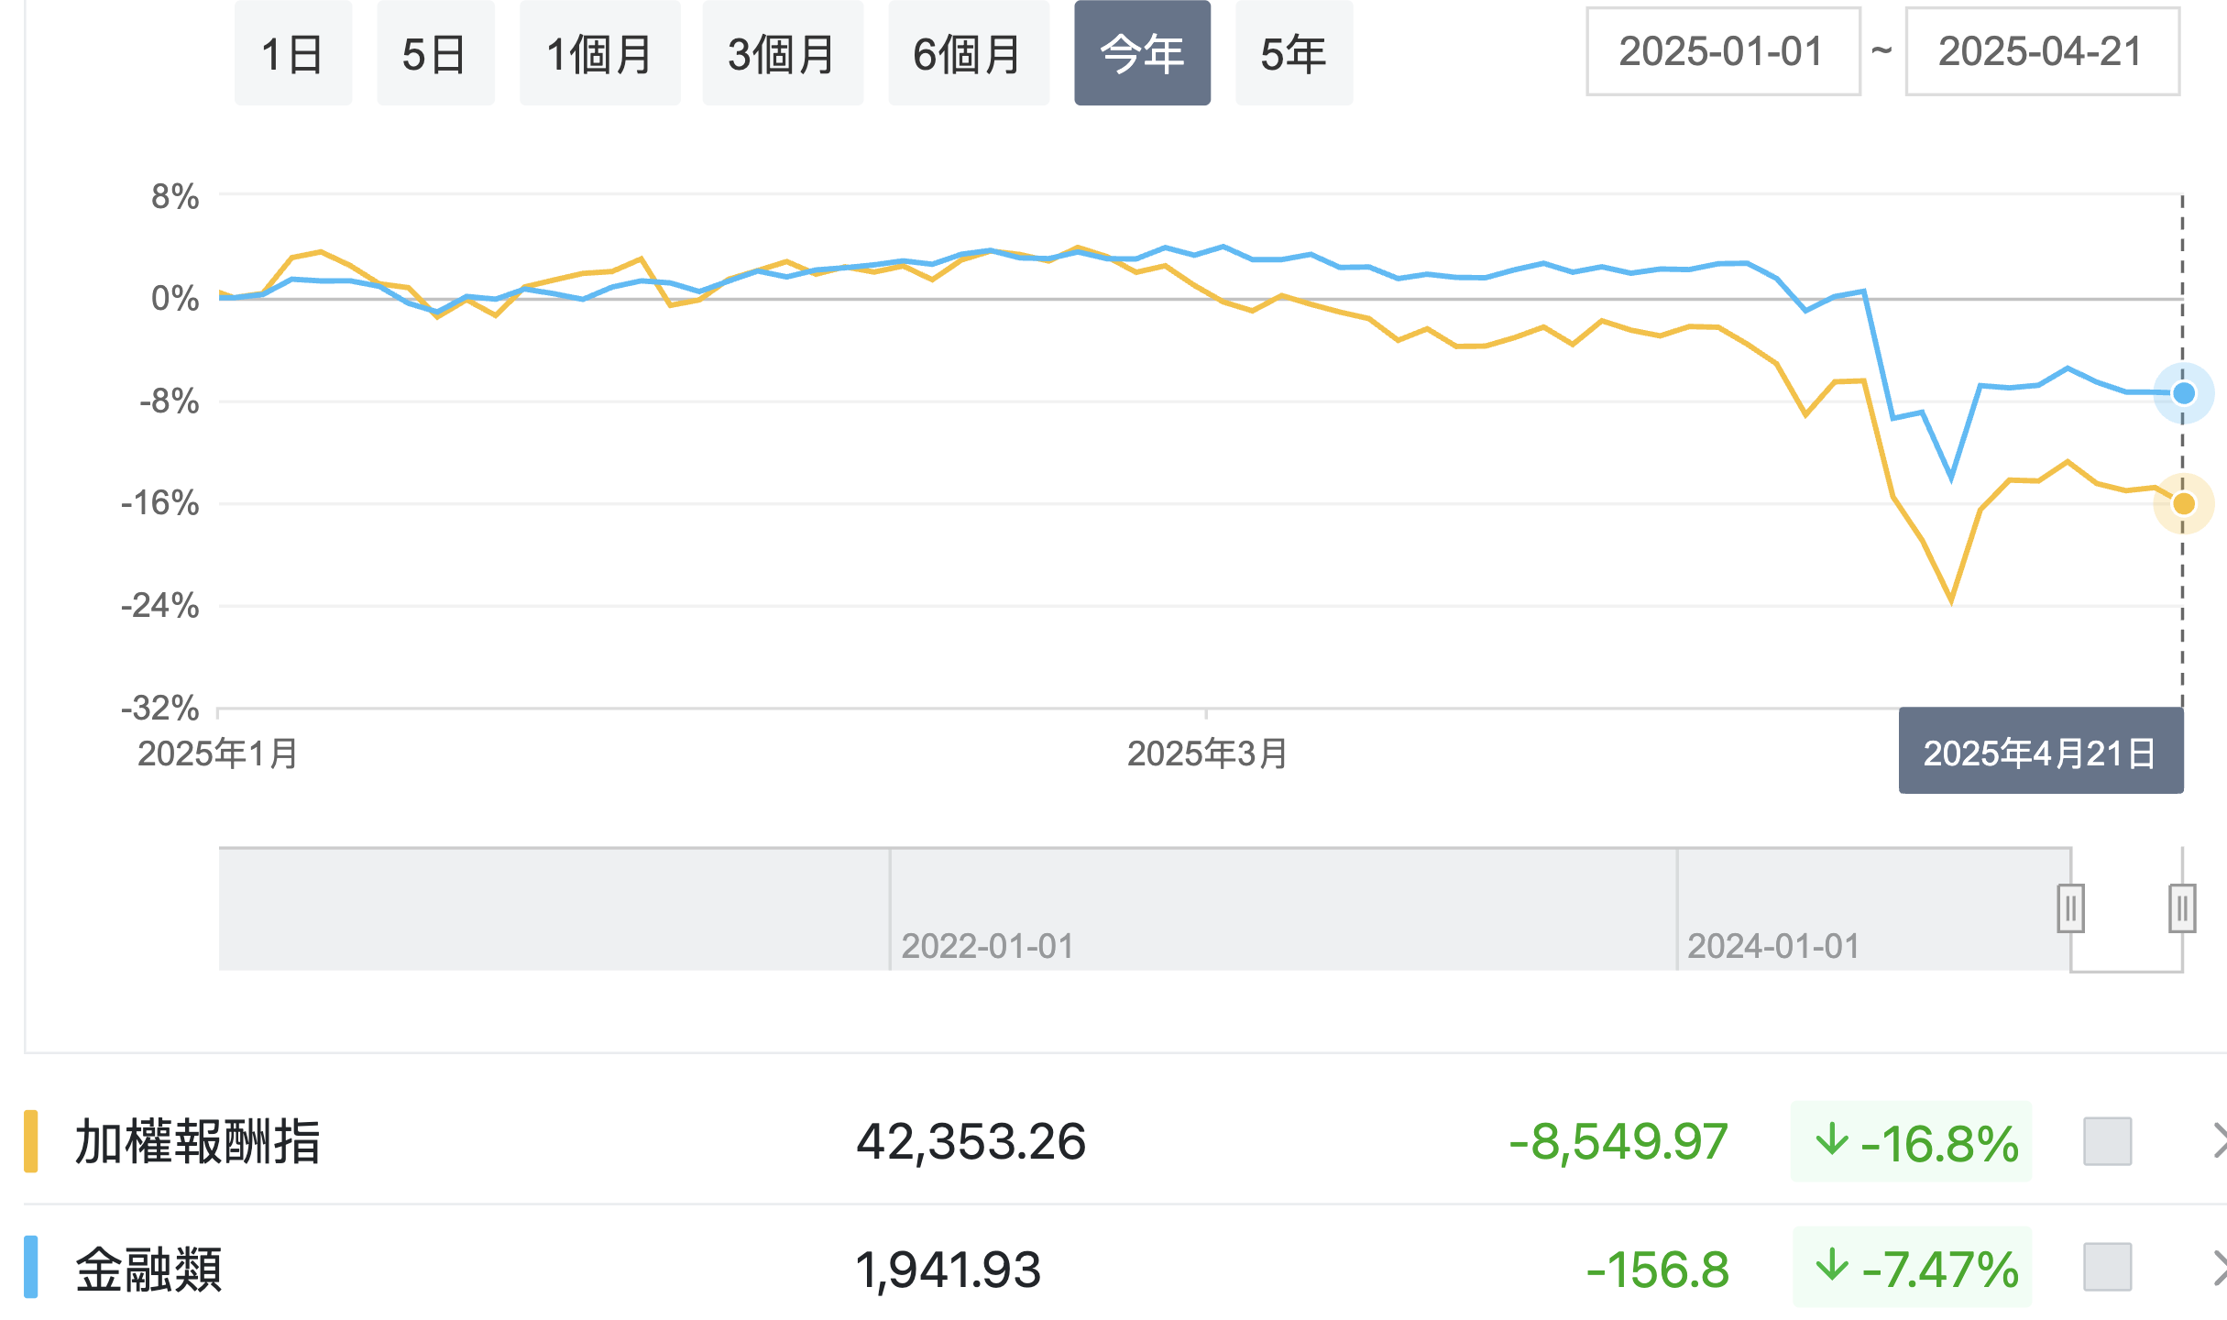
Task: Click the blue 金融類 data point marker
Action: (2184, 393)
